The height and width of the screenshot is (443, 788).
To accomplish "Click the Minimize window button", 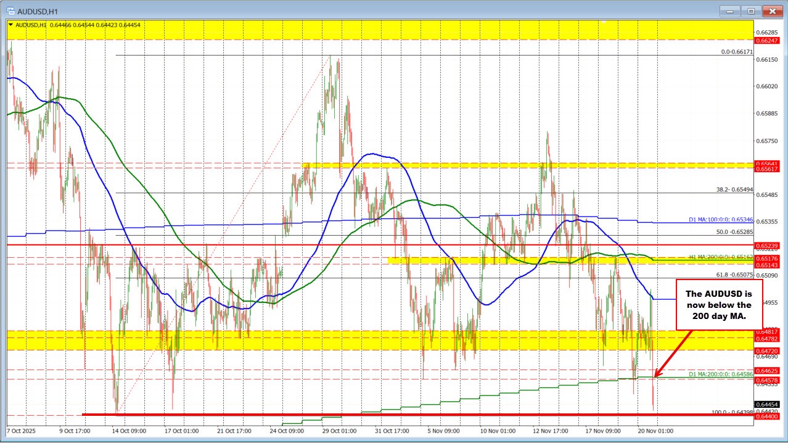I will [x=729, y=10].
